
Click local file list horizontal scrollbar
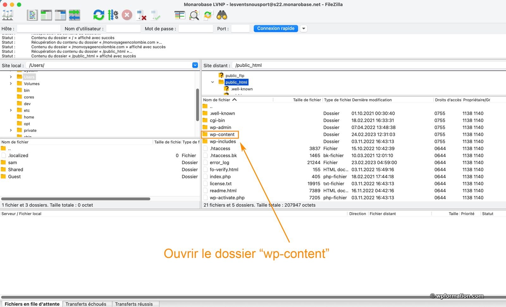tap(76, 199)
